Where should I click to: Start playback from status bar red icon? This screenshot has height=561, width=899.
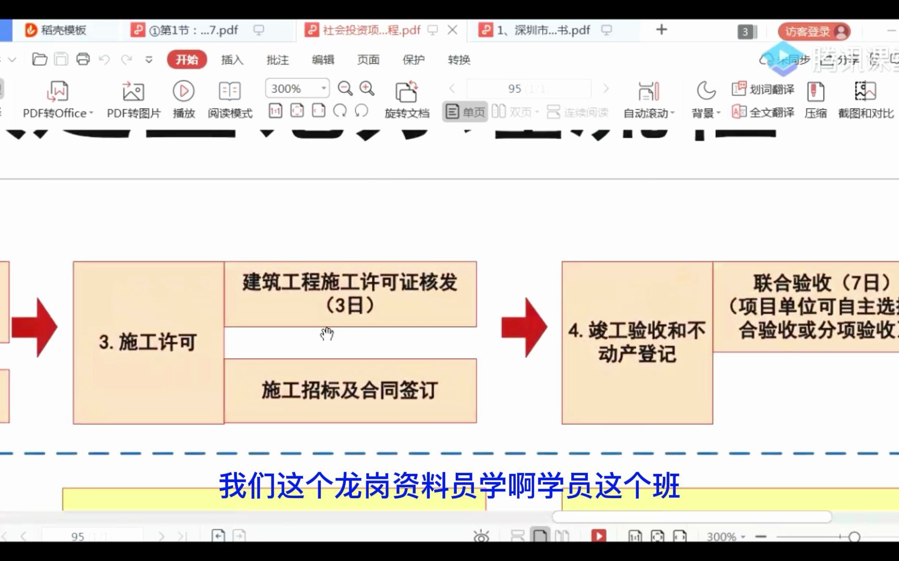coord(599,536)
